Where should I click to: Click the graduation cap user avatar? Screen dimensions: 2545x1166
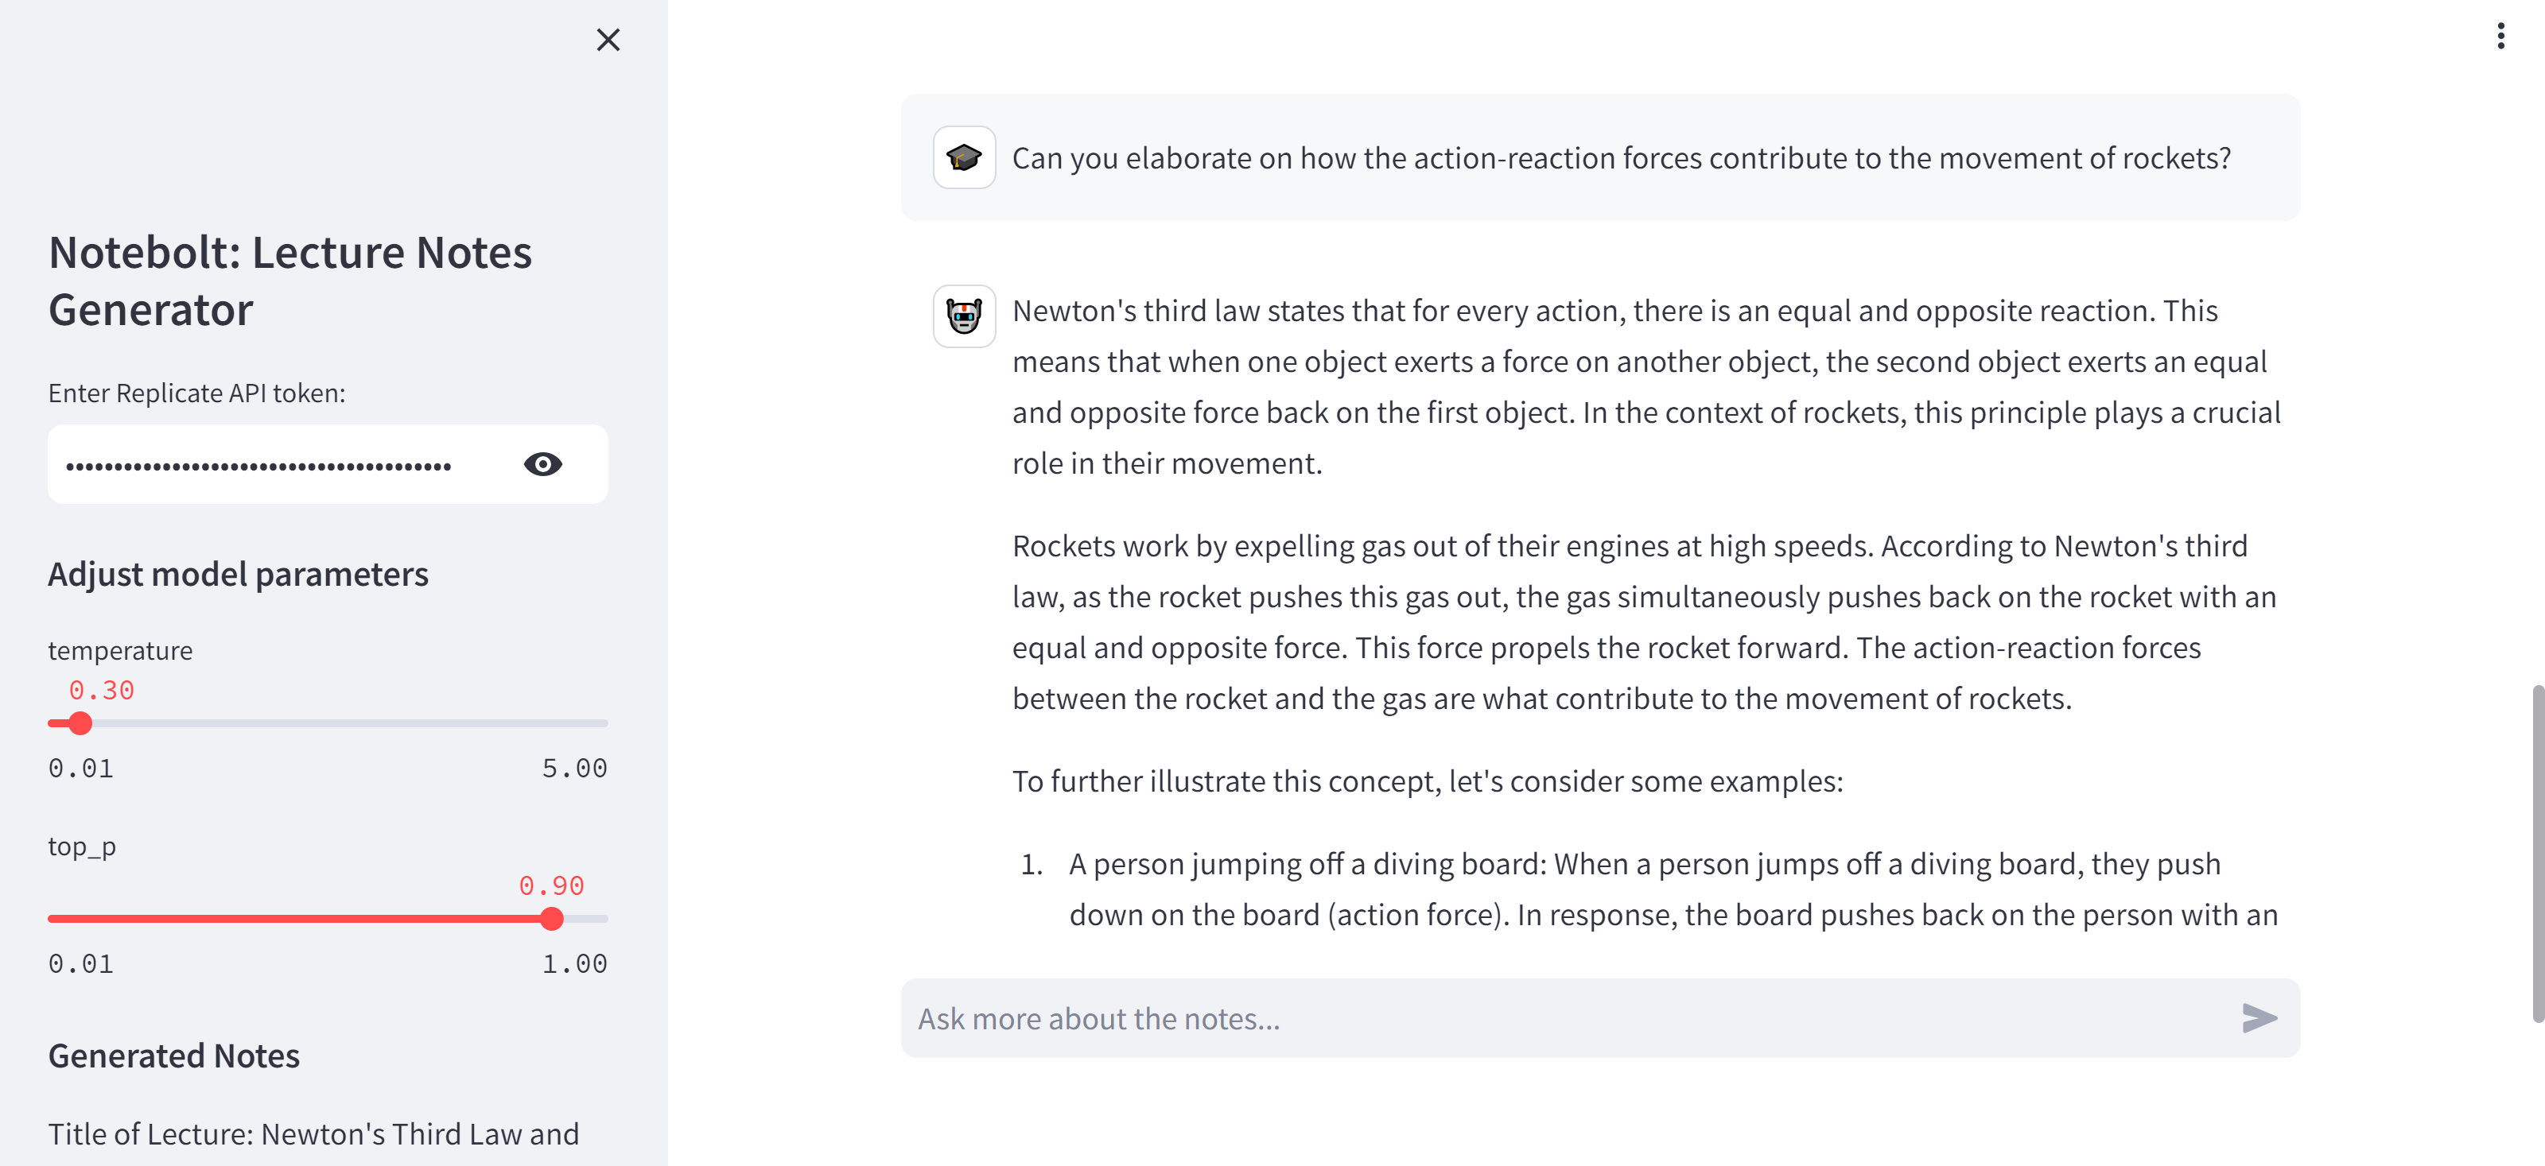click(963, 158)
